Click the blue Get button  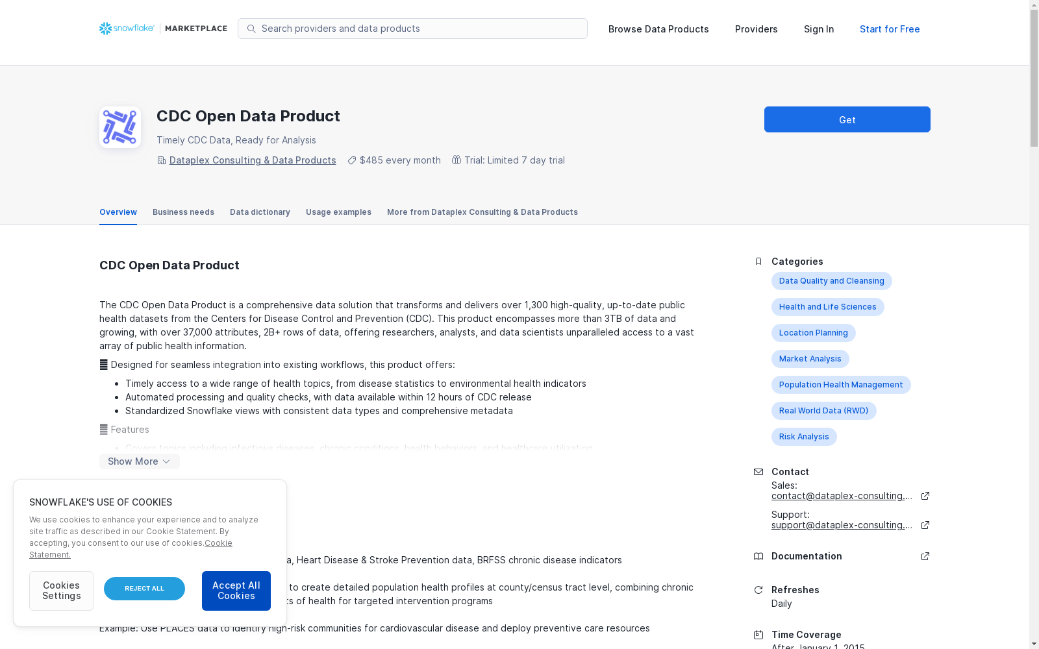point(847,119)
